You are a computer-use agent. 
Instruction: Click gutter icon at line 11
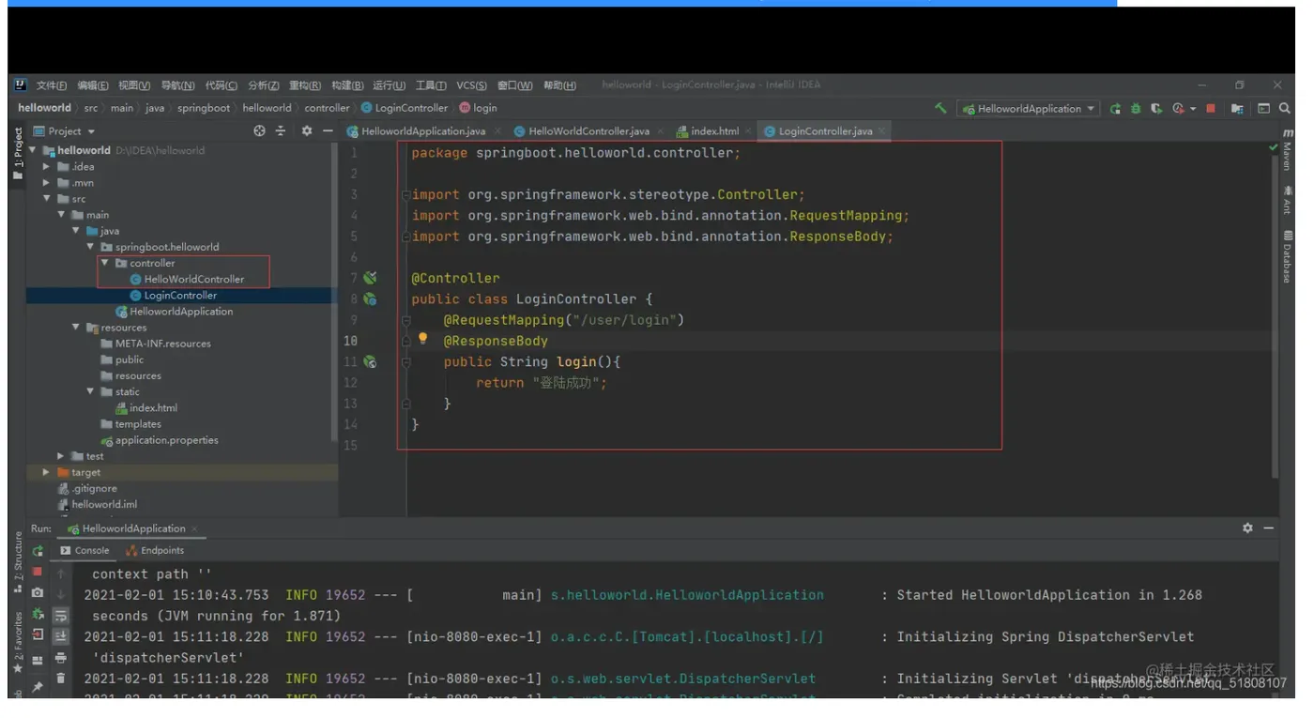370,362
